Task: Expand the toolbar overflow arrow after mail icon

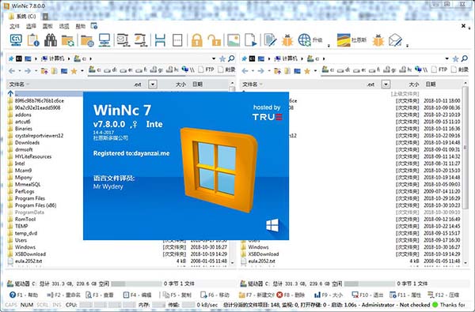Action: coord(408,46)
